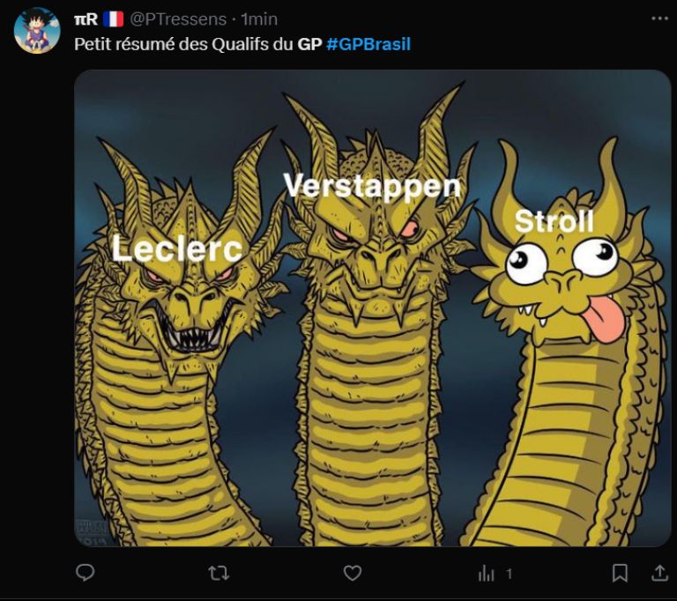Screen dimensions: 677x601
Task: Click the view count number 1
Action: [509, 574]
